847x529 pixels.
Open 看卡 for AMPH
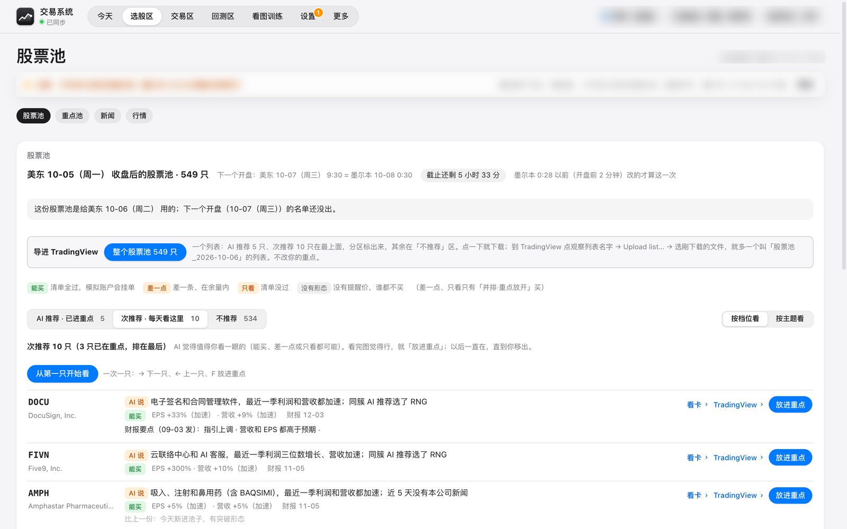tap(697, 495)
